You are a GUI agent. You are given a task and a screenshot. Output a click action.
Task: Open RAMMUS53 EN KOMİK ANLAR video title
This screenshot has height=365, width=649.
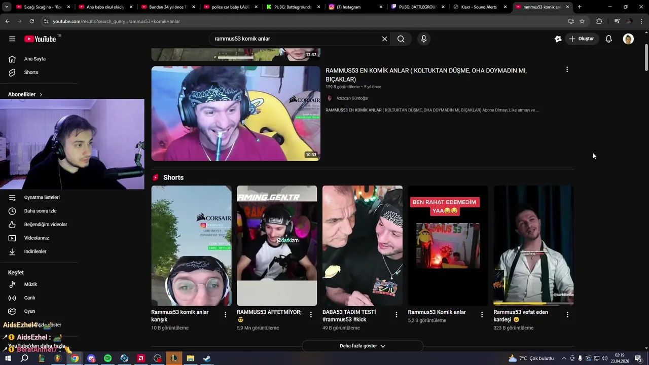pyautogui.click(x=426, y=75)
